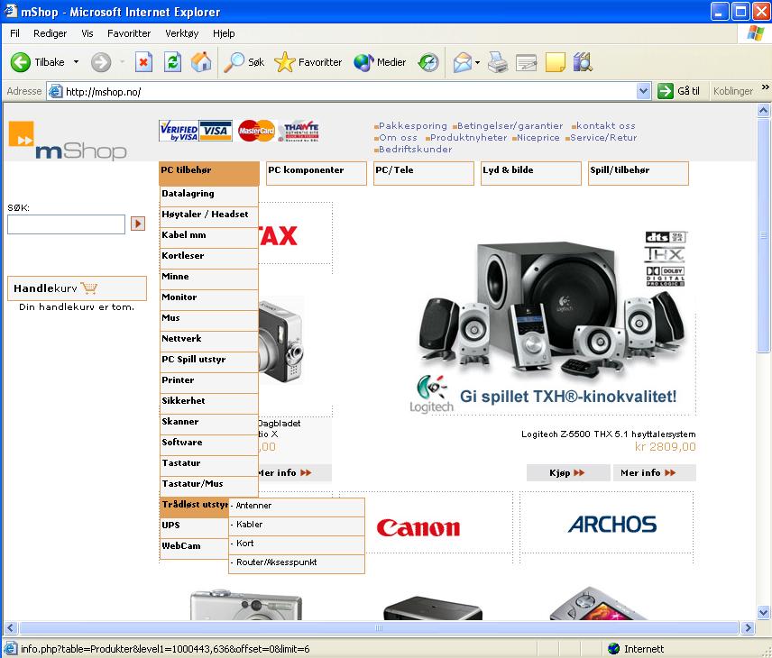The width and height of the screenshot is (772, 658).
Task: Open the Service/Retur link
Action: point(603,137)
